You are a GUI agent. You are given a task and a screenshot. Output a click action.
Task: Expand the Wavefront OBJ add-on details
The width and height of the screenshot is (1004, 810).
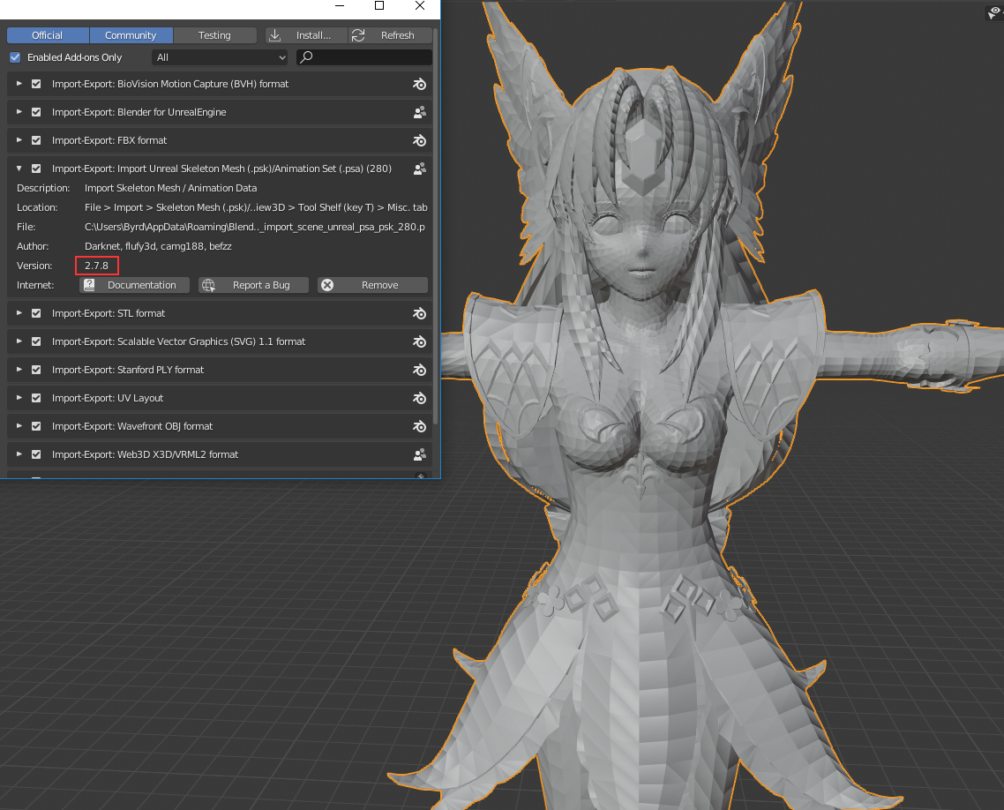[x=19, y=426]
